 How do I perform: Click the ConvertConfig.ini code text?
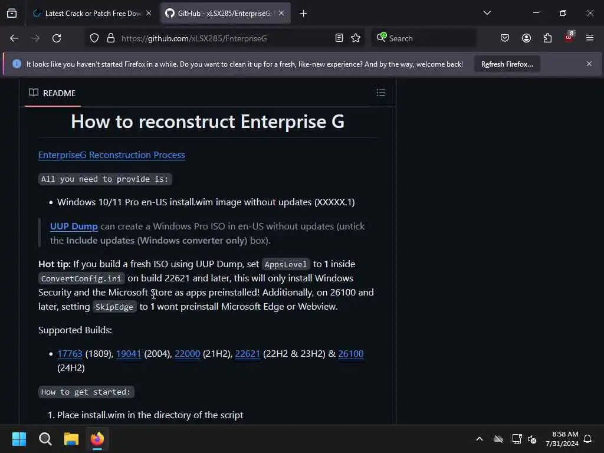click(81, 278)
